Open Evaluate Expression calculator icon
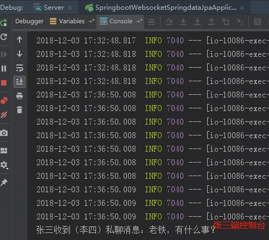This screenshot has width=269, height=240. [x=258, y=22]
